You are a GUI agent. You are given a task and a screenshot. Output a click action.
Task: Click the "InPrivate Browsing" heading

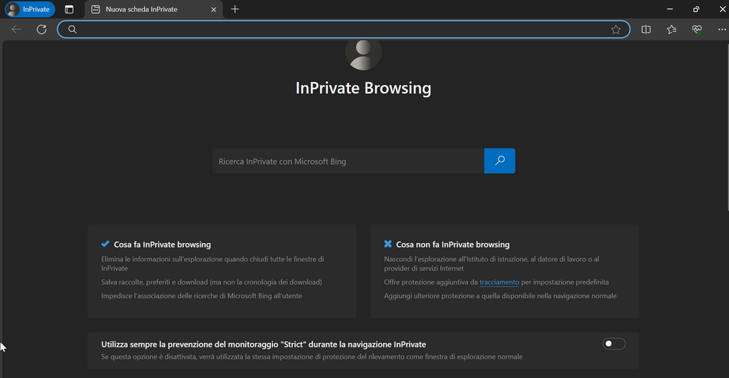tap(363, 88)
